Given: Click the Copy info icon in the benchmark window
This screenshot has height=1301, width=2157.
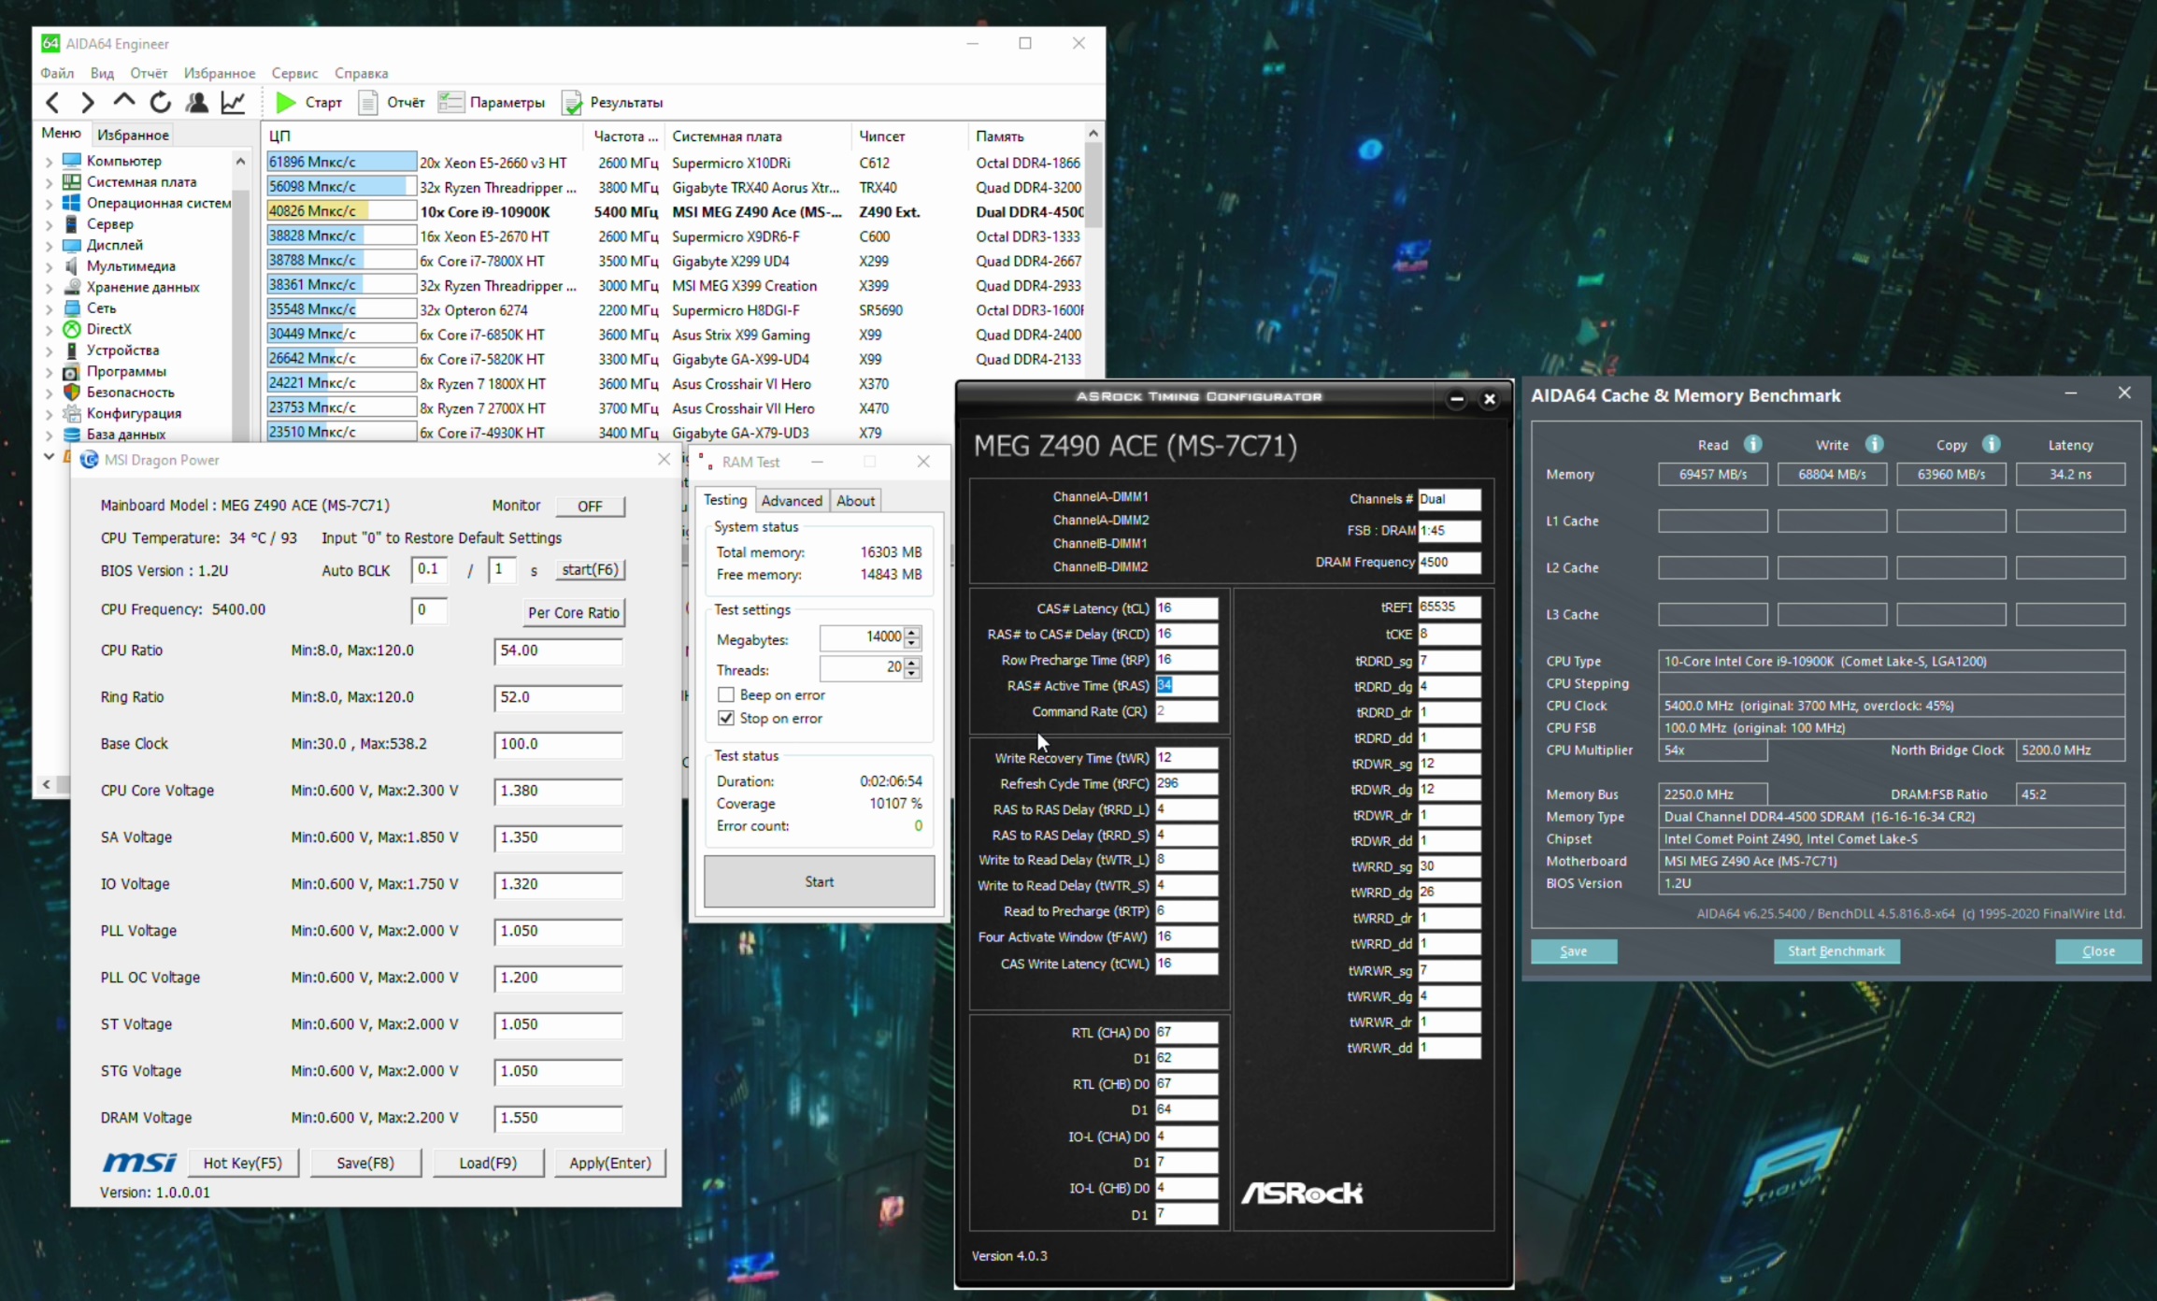Looking at the screenshot, I should coord(1992,444).
